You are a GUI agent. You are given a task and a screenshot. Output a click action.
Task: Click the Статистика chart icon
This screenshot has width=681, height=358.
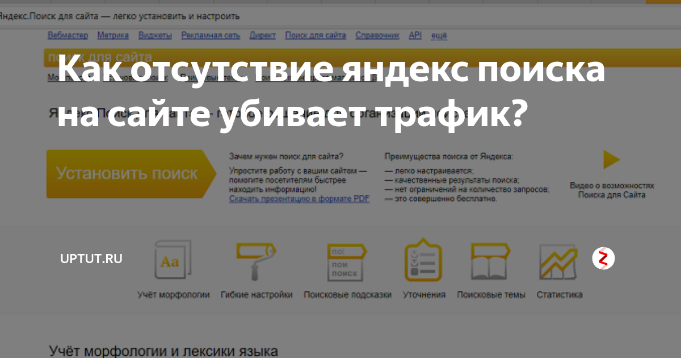pyautogui.click(x=559, y=262)
